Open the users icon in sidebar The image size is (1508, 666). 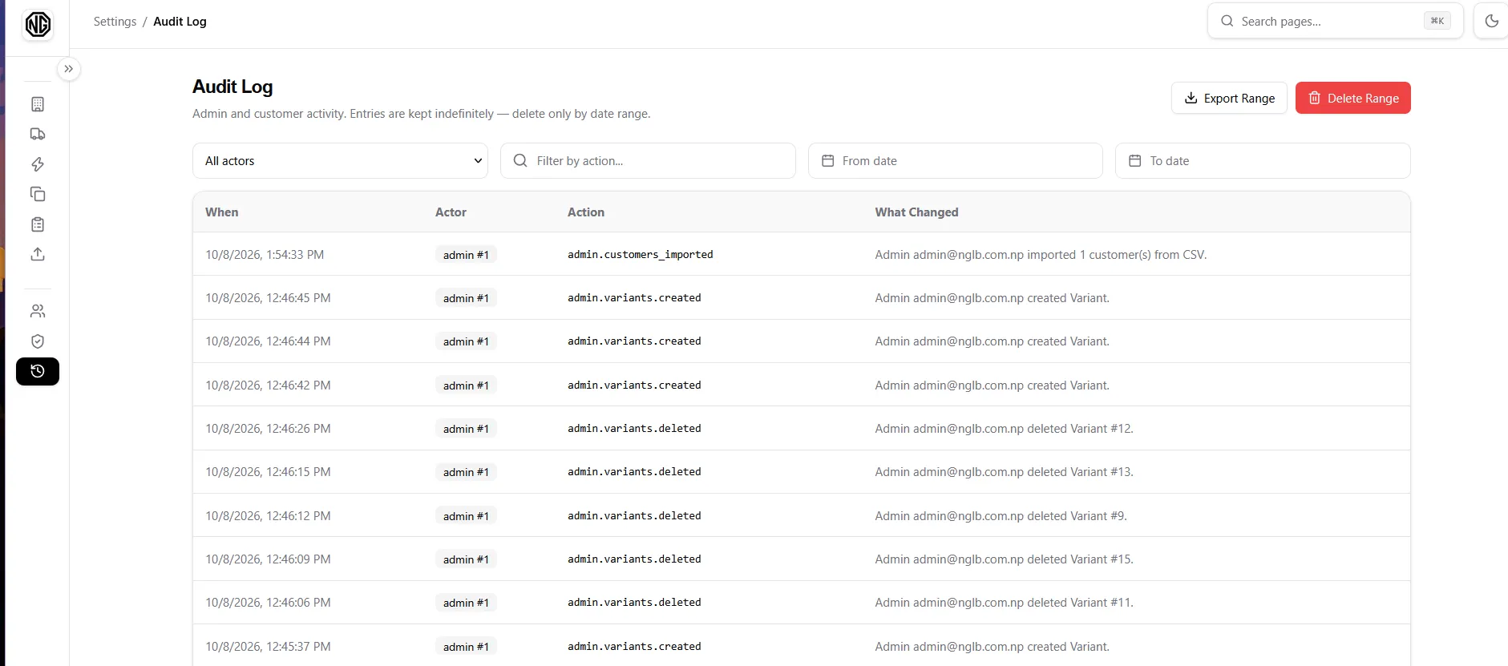[x=38, y=311]
